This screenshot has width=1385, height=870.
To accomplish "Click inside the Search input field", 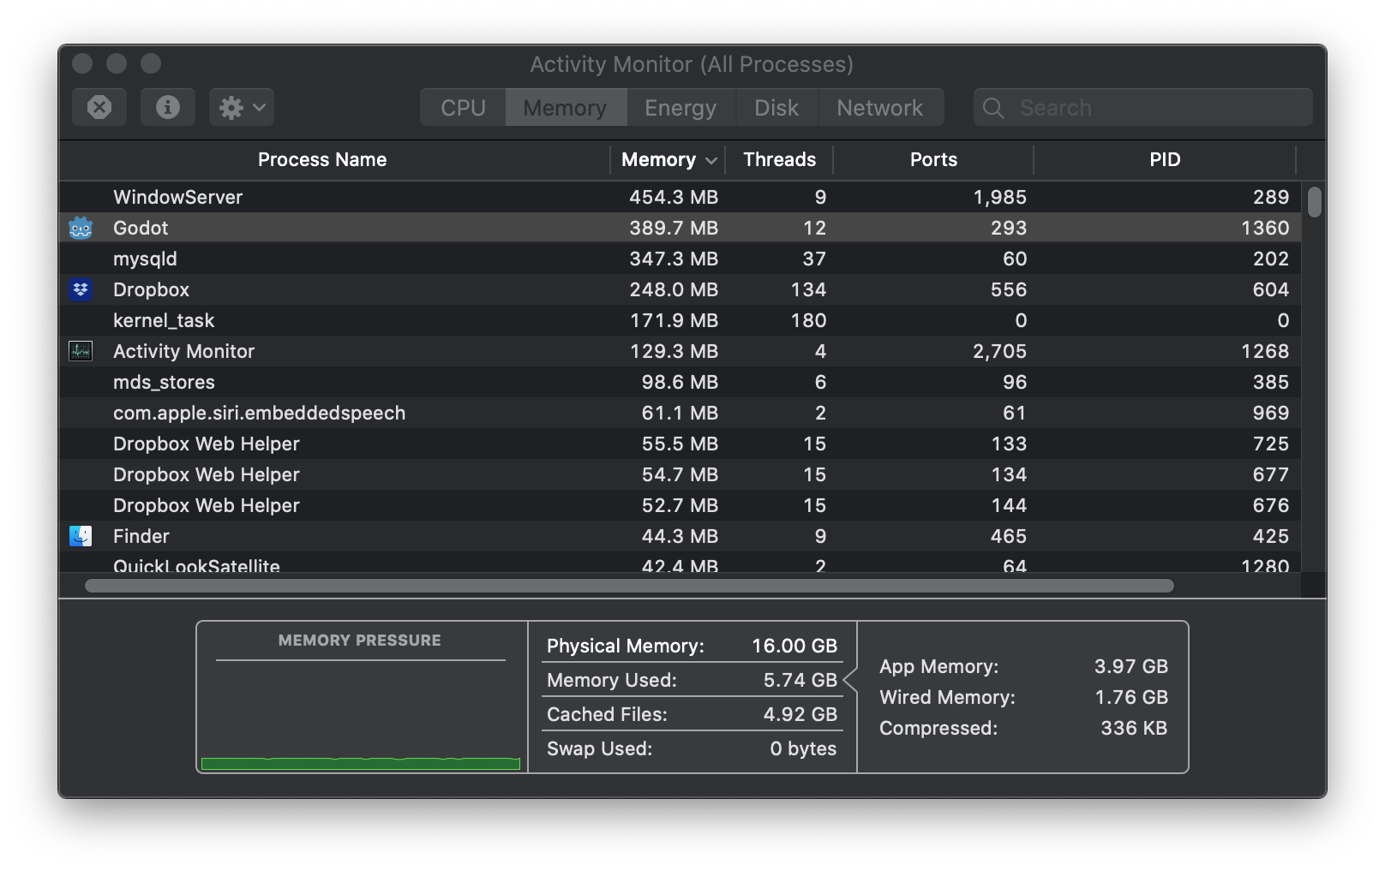I will pyautogui.click(x=1114, y=108).
